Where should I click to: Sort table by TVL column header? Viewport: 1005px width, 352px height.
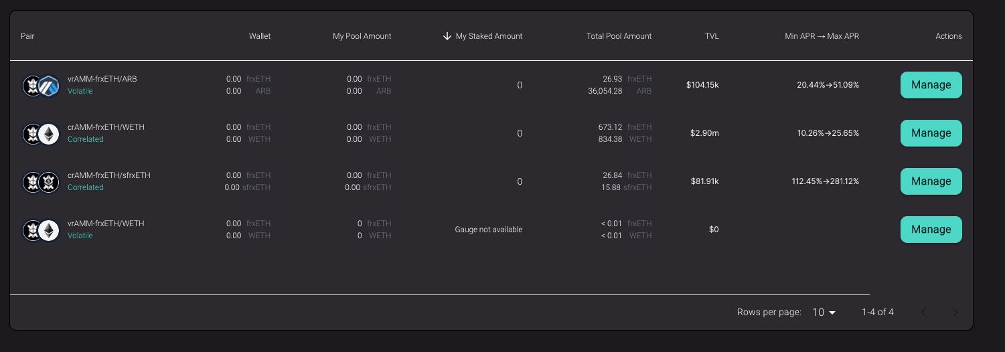712,36
